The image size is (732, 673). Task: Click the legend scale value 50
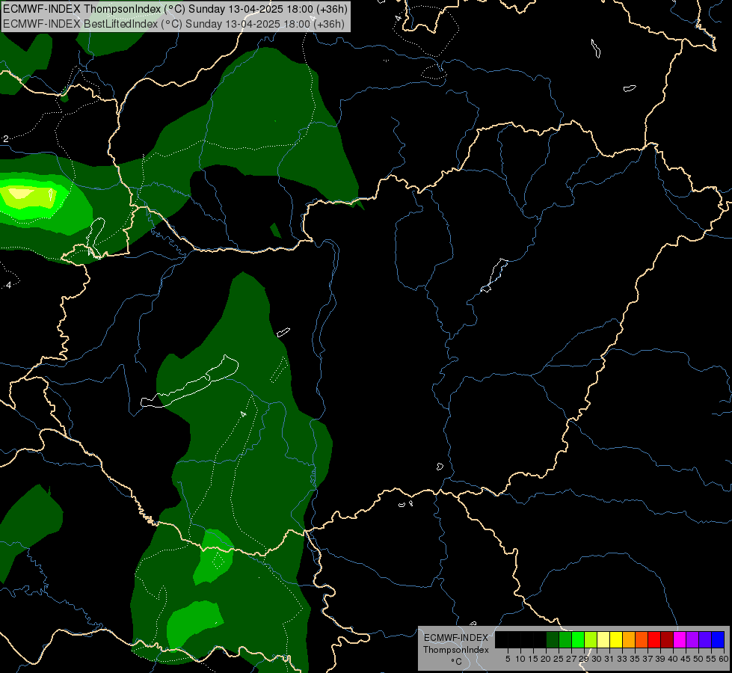click(x=698, y=659)
